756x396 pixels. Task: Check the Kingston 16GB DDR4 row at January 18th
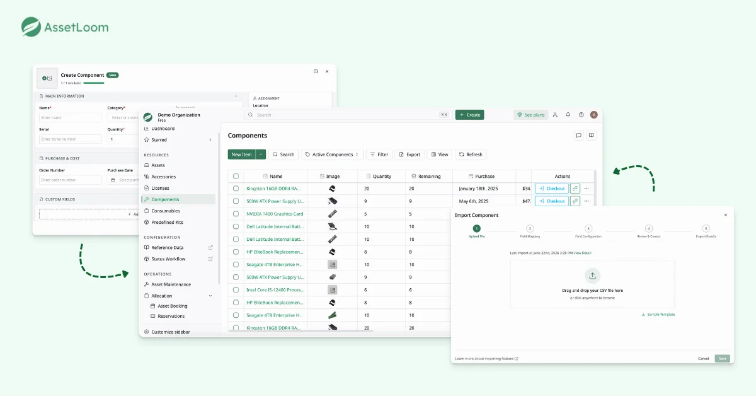236,189
